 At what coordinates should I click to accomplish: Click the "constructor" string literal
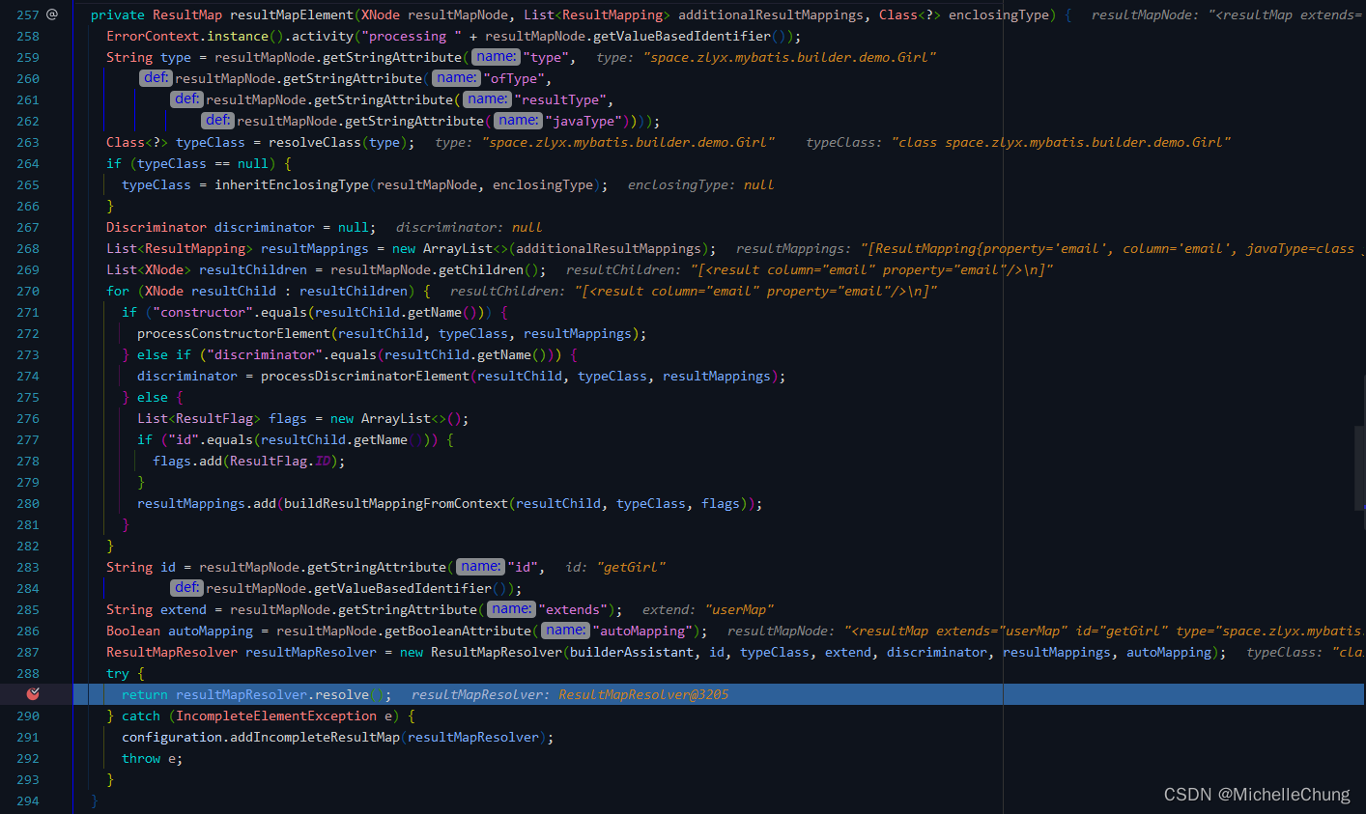(203, 312)
